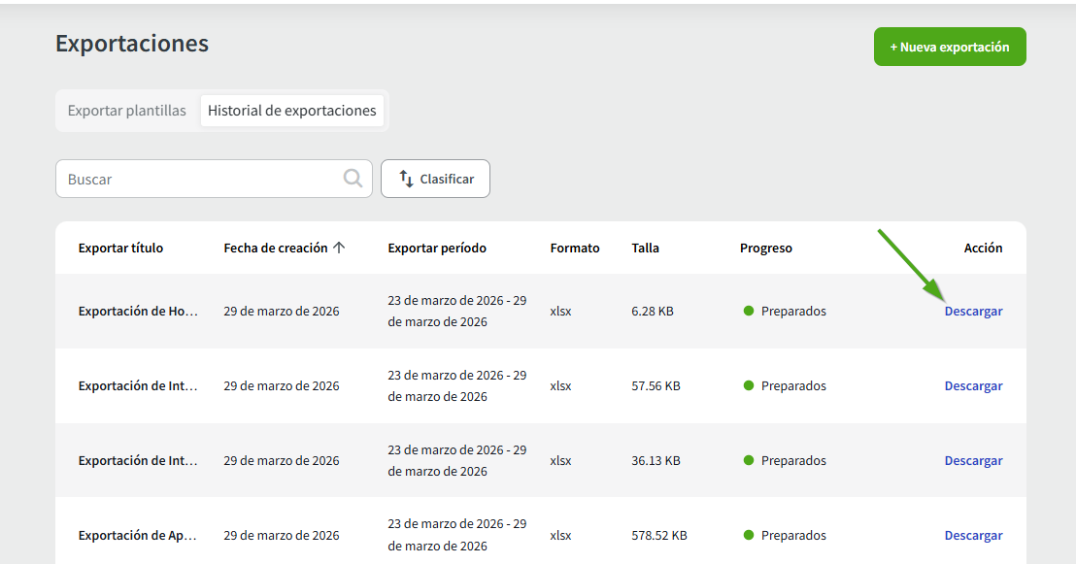
Task: Switch to the Exportar plantillas tab
Action: coord(127,111)
